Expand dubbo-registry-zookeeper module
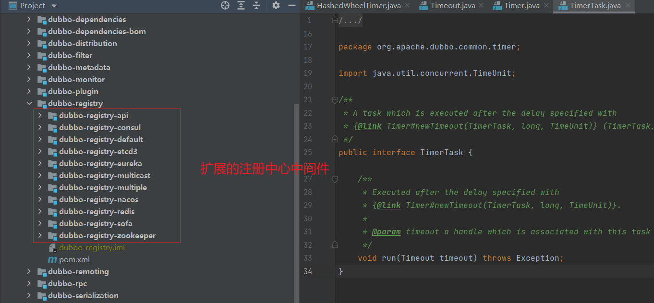 coord(40,235)
